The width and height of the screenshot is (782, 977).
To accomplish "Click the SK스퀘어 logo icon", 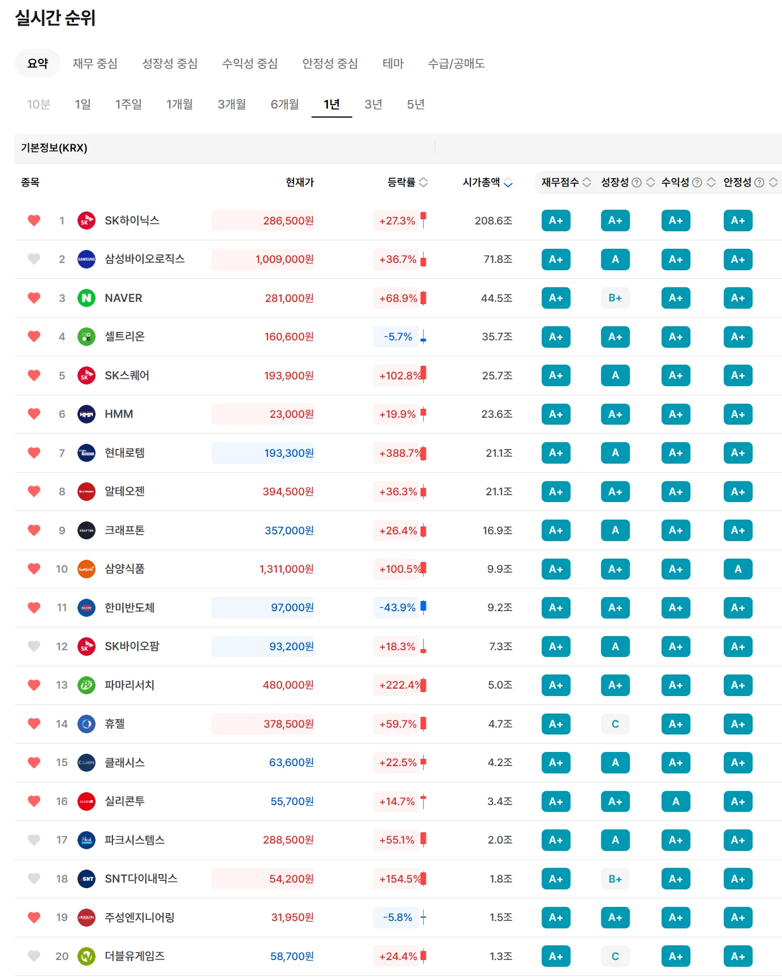I will click(86, 375).
